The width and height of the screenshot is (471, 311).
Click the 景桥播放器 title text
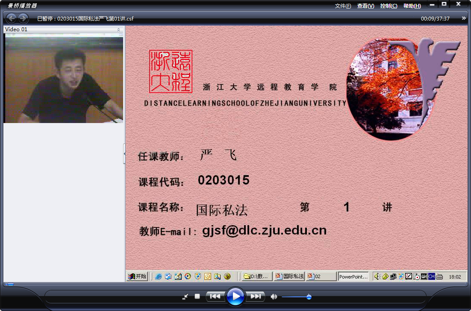coord(22,6)
